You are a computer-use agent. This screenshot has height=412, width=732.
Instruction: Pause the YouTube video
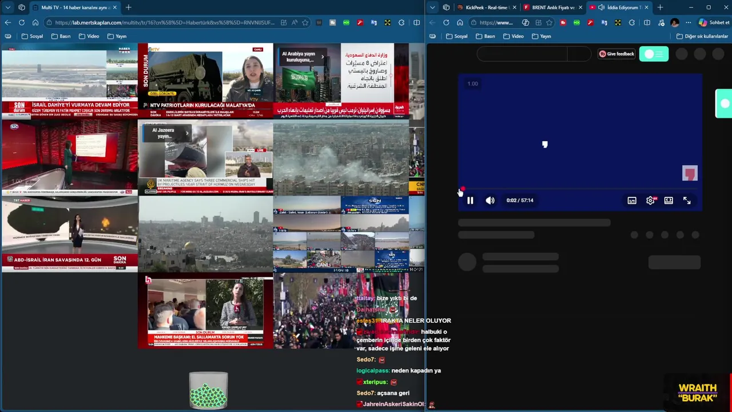pyautogui.click(x=470, y=200)
